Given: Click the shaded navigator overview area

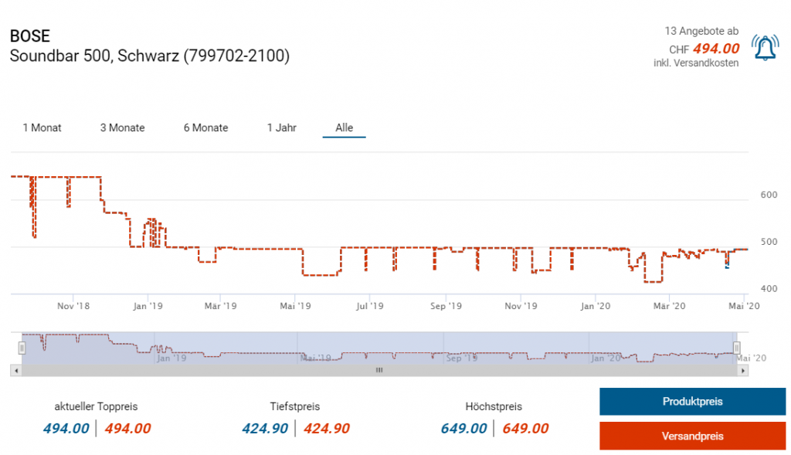Looking at the screenshot, I should tap(379, 348).
